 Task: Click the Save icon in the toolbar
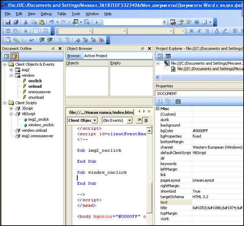tap(8, 22)
